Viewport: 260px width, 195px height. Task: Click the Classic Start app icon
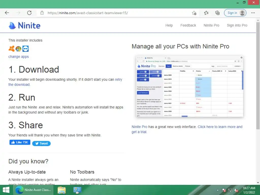pyautogui.click(x=18, y=49)
